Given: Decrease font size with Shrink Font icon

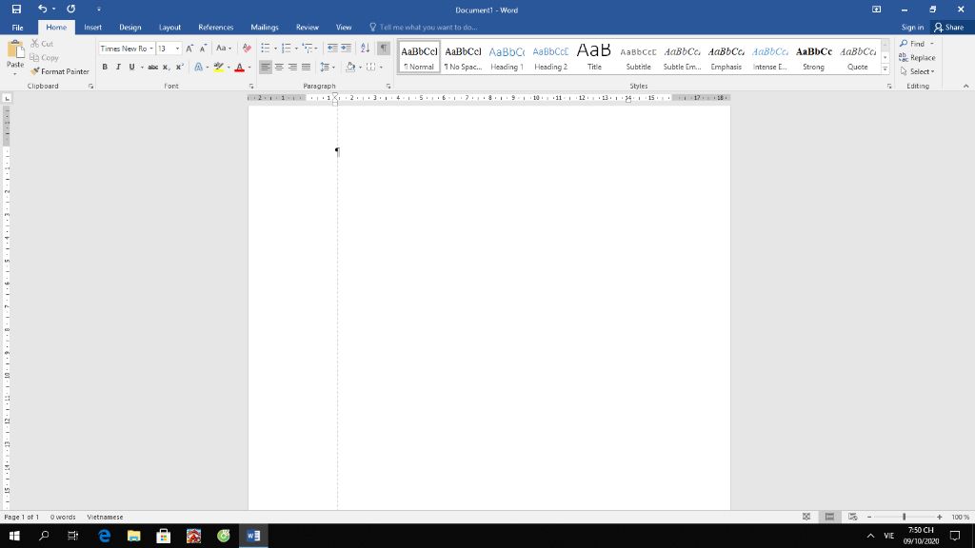Looking at the screenshot, I should [x=203, y=49].
